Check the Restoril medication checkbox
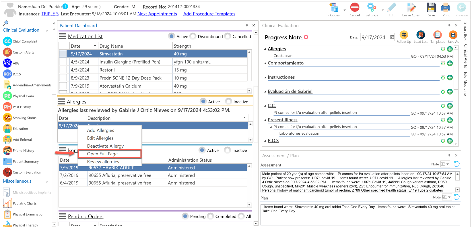Viewport: 472px width, 228px height. [x=63, y=70]
